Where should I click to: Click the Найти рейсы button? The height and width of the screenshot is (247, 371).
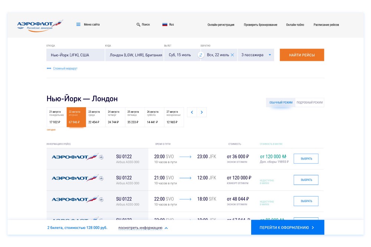(302, 55)
